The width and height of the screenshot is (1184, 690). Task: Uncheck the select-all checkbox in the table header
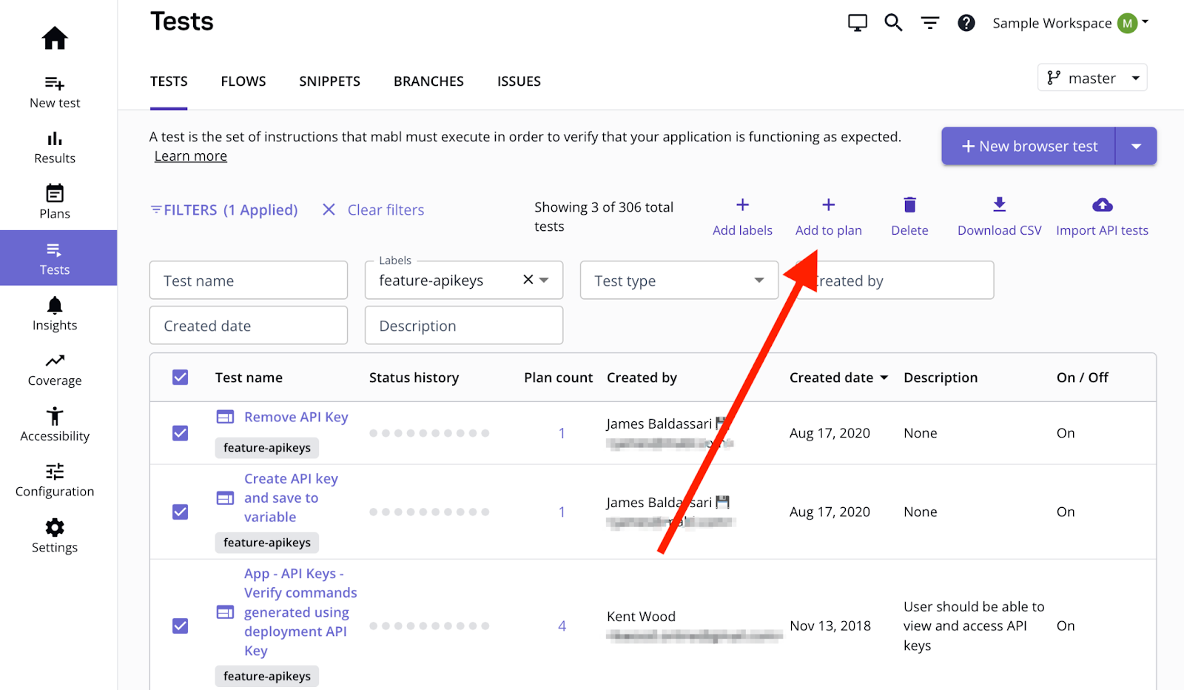(180, 377)
